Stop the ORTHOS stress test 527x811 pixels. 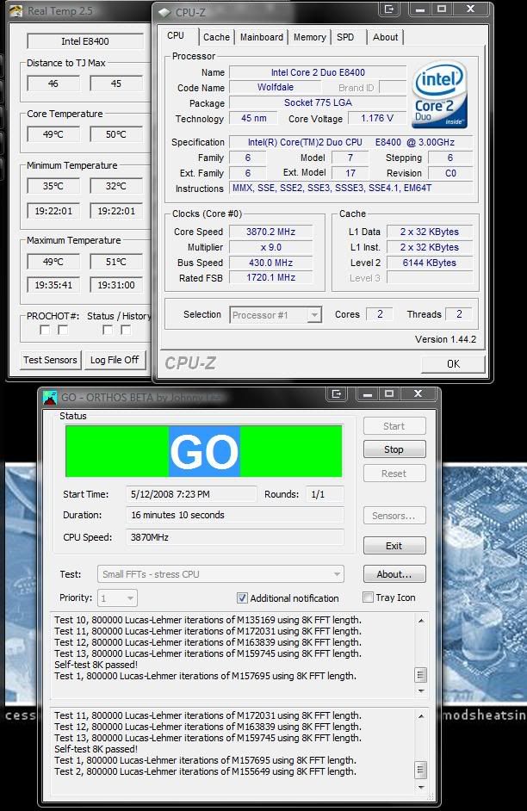tap(394, 449)
